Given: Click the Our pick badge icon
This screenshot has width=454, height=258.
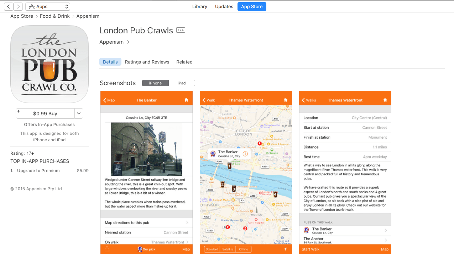Looking at the screenshot, I should click(x=140, y=249).
